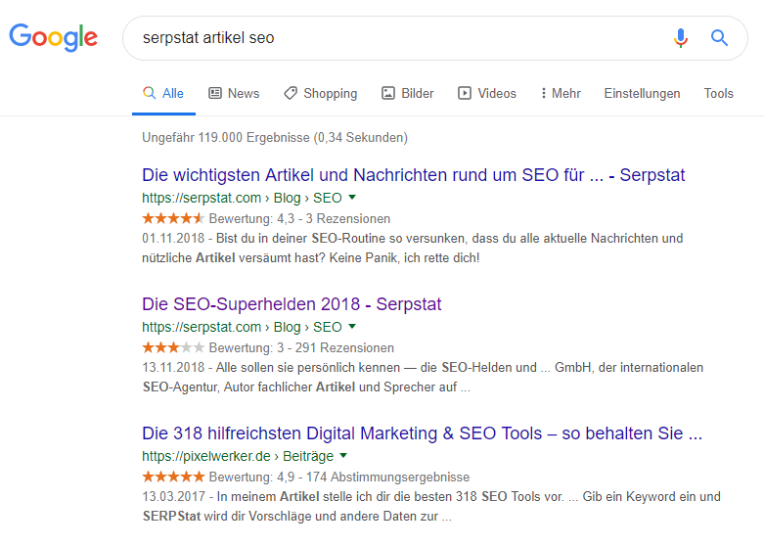Select the Alle tab

[163, 93]
